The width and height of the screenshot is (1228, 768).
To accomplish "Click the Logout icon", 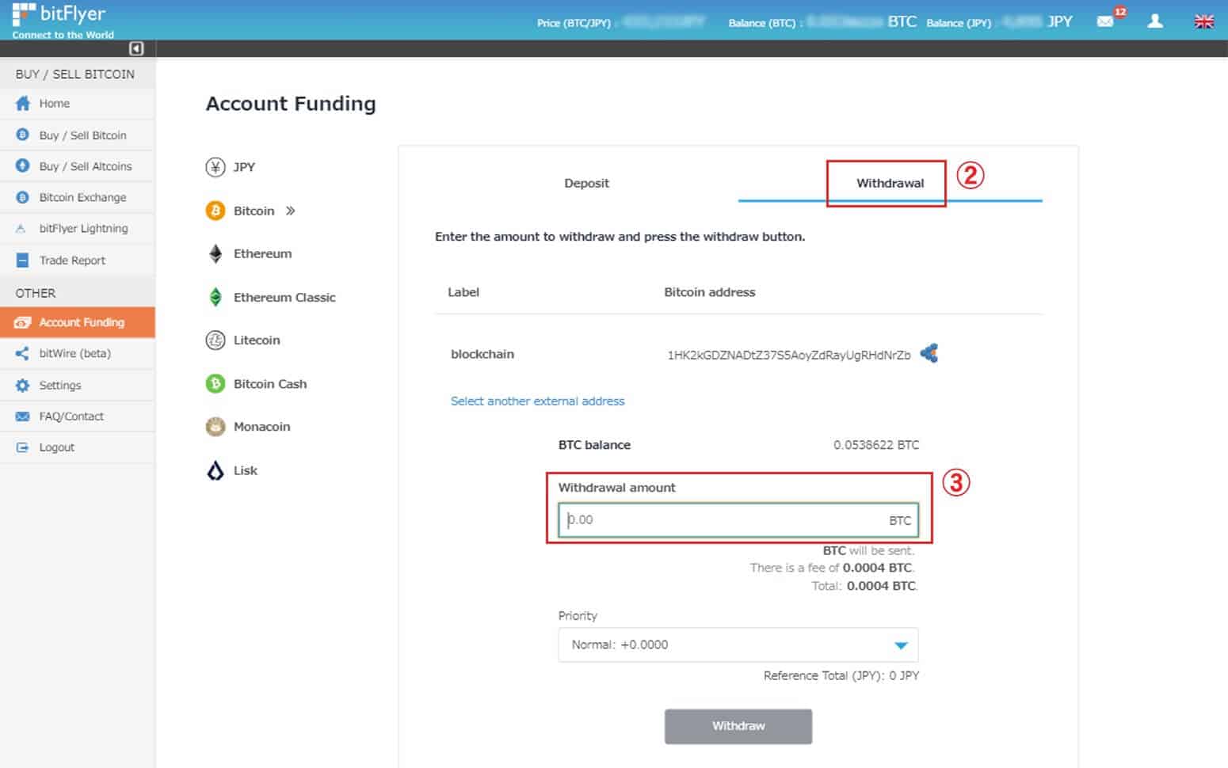I will point(22,447).
